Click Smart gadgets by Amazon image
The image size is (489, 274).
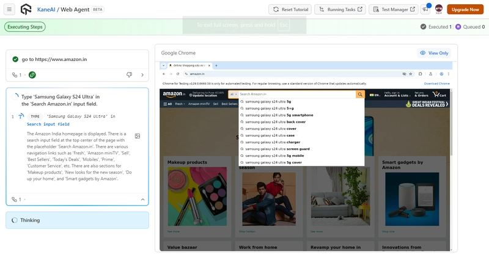pos(412,199)
